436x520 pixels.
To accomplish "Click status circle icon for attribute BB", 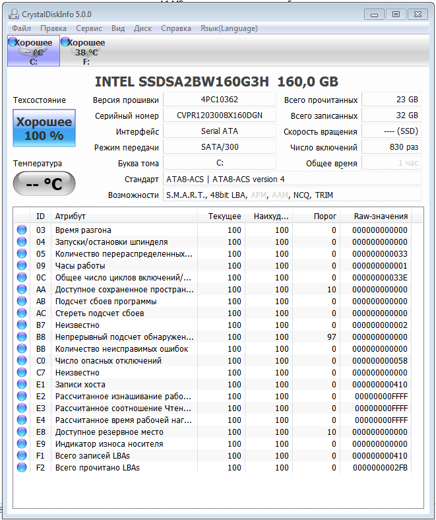I will [22, 349].
